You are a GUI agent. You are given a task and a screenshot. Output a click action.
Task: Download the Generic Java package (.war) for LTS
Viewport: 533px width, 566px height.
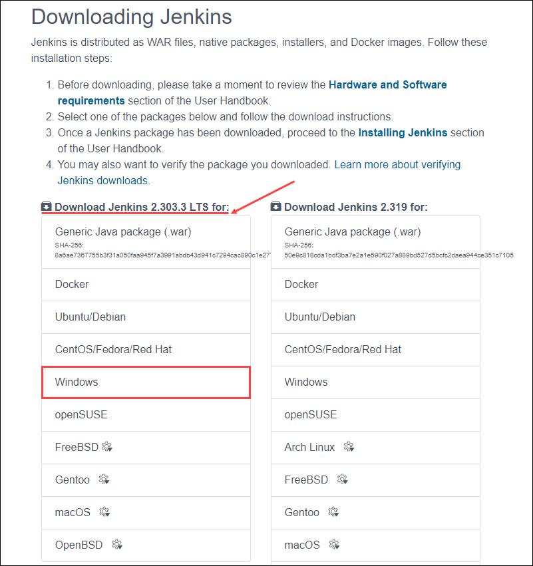click(x=124, y=231)
